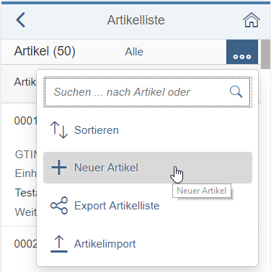This screenshot has width=271, height=272.
Task: Open article row 0002
Action: point(19,250)
